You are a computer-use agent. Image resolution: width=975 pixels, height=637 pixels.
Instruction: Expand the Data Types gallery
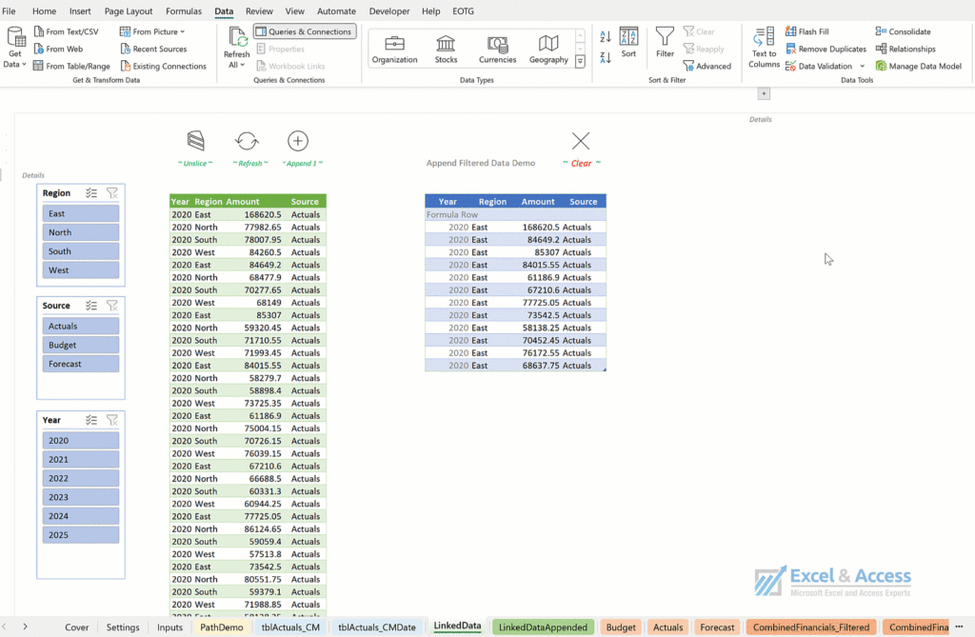(x=579, y=61)
